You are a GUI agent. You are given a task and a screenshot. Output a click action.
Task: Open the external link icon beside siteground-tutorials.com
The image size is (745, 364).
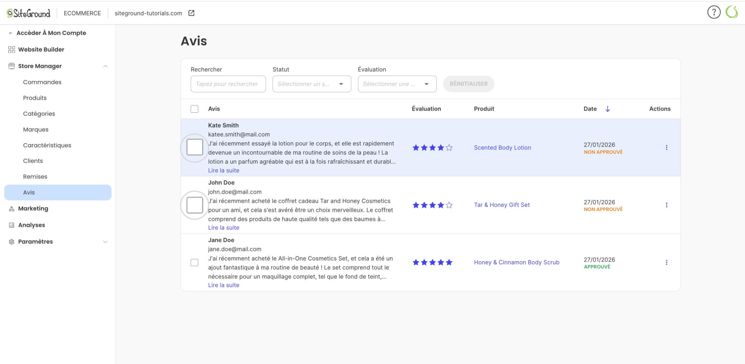[191, 13]
